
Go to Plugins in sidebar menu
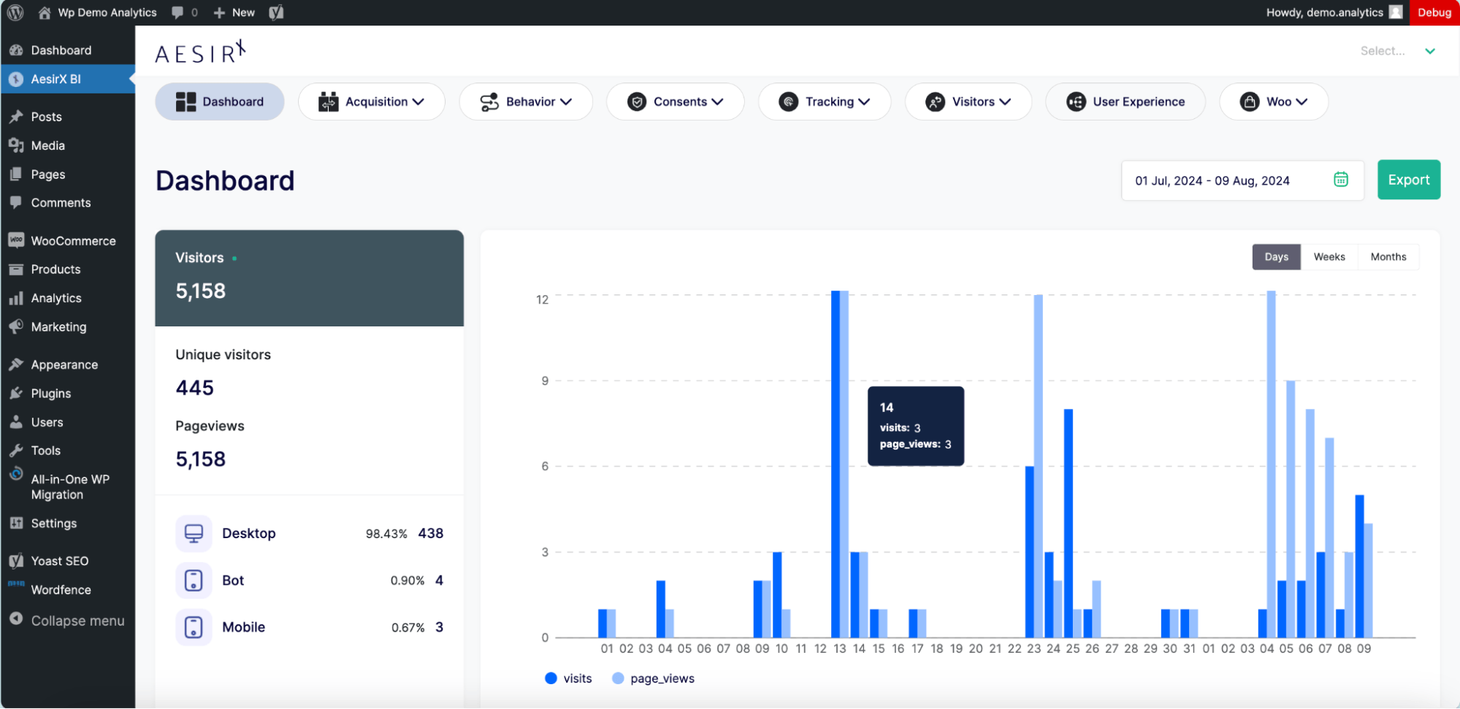pyautogui.click(x=51, y=394)
